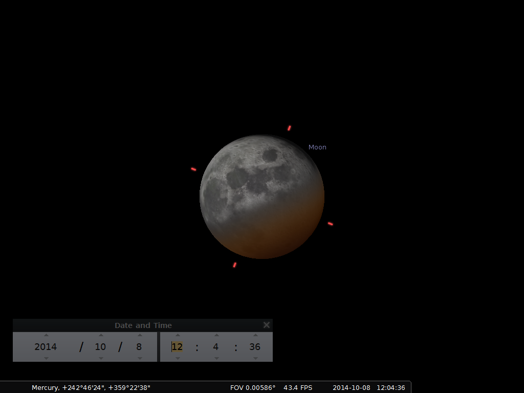Increase the day value with up arrow

point(140,335)
